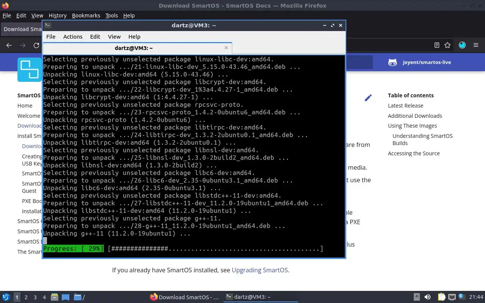This screenshot has width=485, height=303.
Task: Open Firefox Tools menu
Action: 111,16
